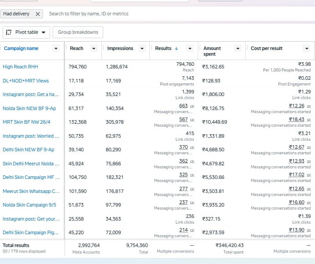
Task: Select the 1,399 link clicks value
Action: click(188, 92)
